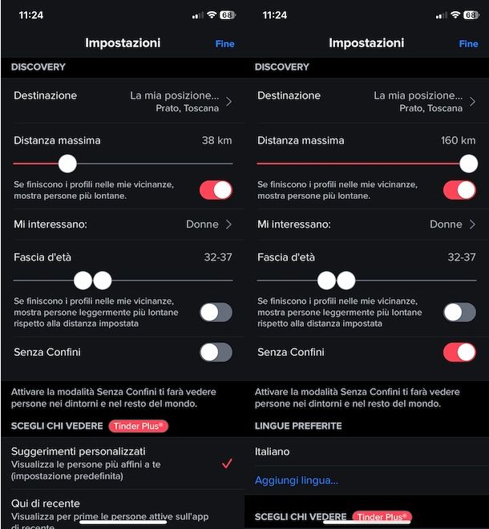Click right Tinder Plus badge near bottom
The height and width of the screenshot is (529, 489).
click(x=382, y=517)
